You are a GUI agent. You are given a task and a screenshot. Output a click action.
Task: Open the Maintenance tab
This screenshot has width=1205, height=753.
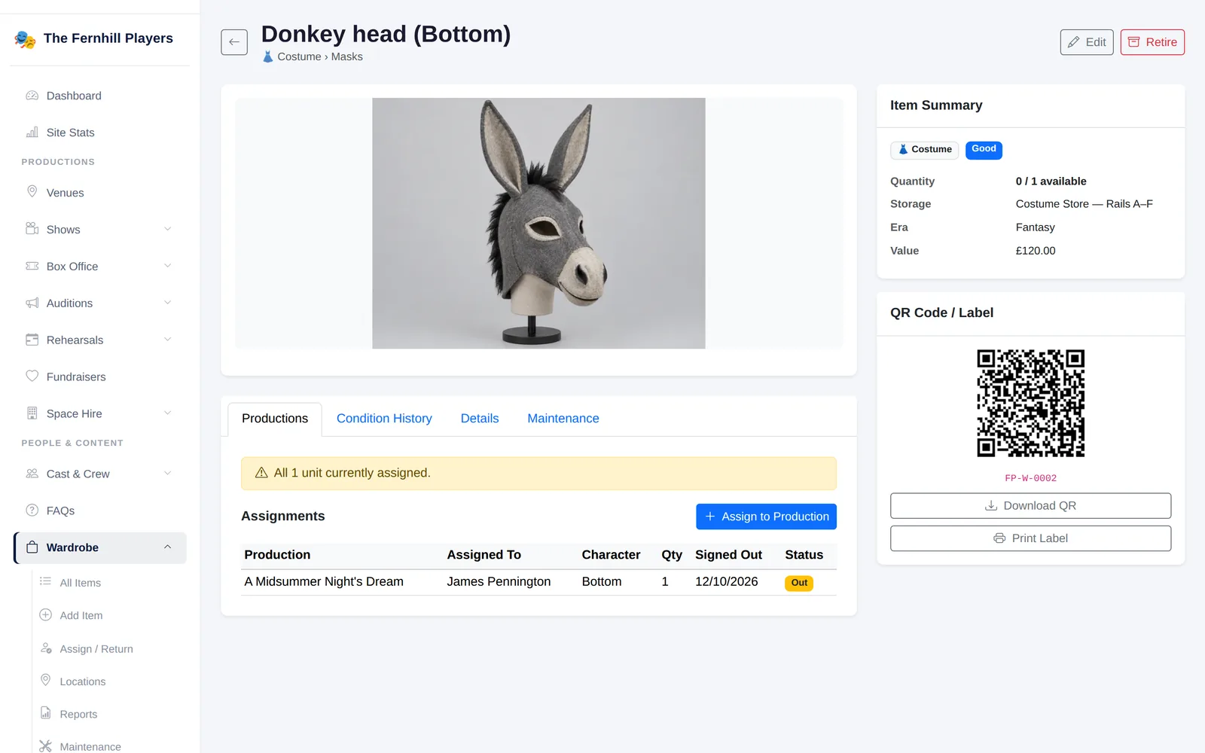563,419
